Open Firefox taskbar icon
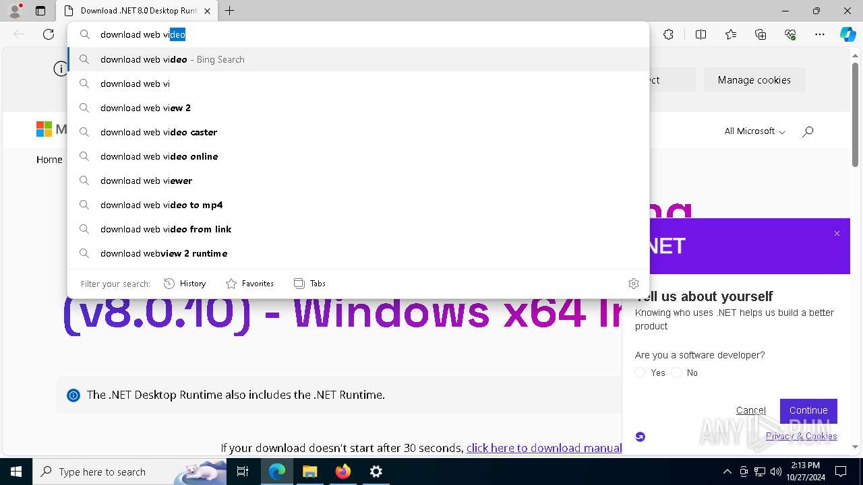The width and height of the screenshot is (863, 485). tap(343, 472)
